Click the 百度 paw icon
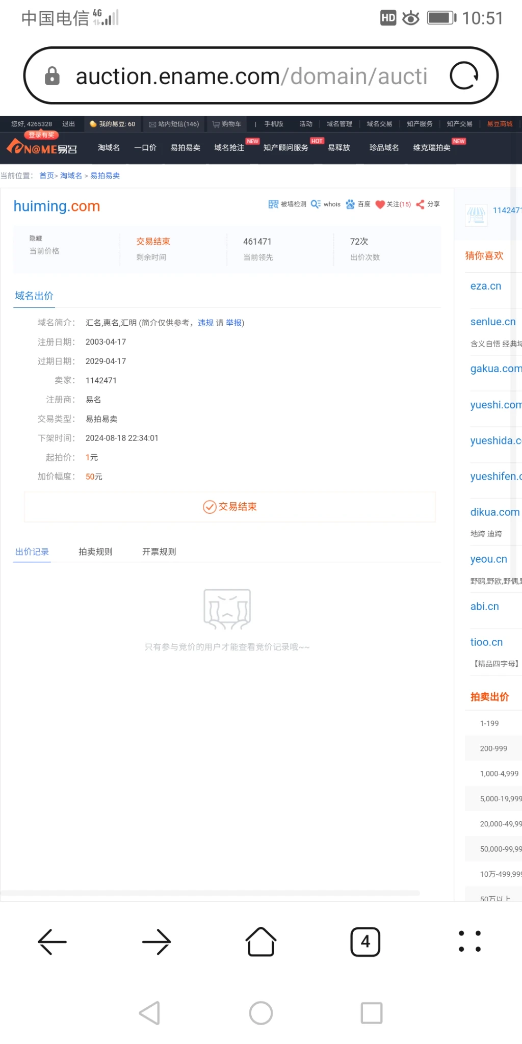This screenshot has height=1044, width=522. [350, 204]
